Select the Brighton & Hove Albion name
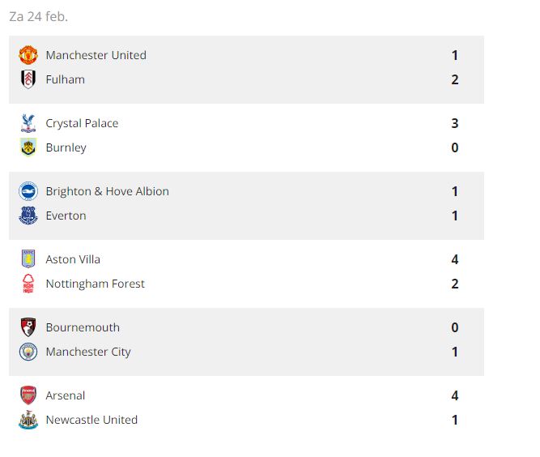Image resolution: width=540 pixels, height=457 pixels. (x=107, y=191)
